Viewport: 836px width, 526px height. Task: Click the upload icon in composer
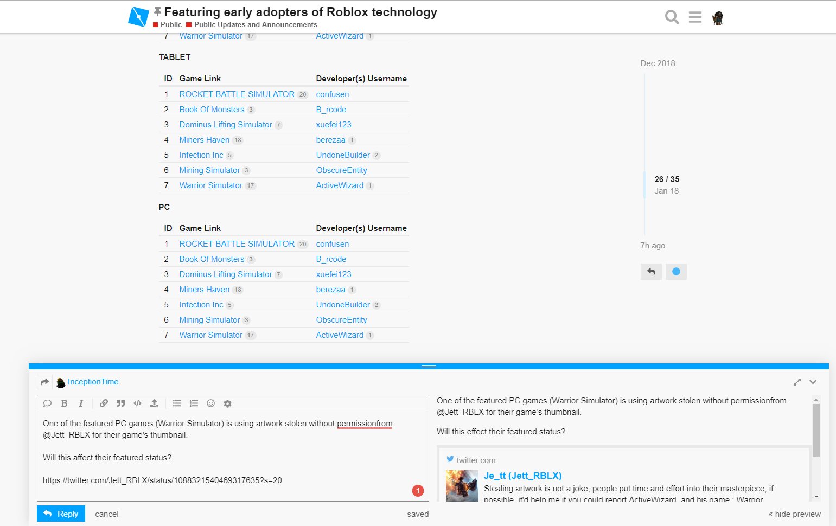(x=154, y=403)
